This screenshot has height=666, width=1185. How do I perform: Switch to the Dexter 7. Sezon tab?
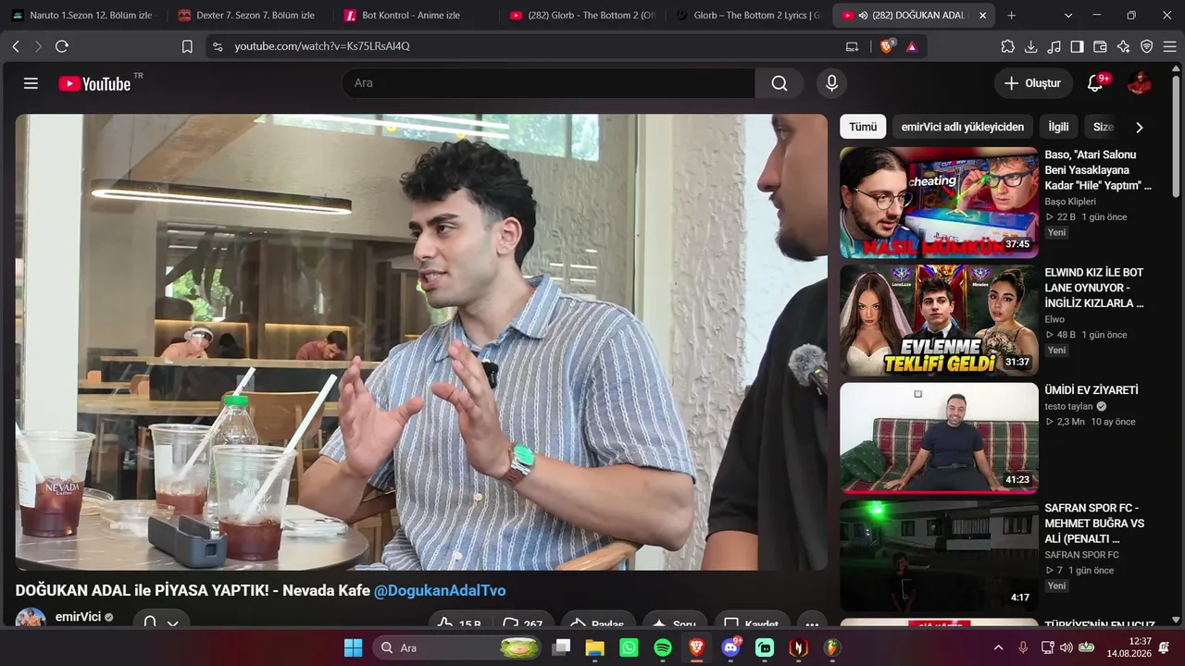point(248,16)
